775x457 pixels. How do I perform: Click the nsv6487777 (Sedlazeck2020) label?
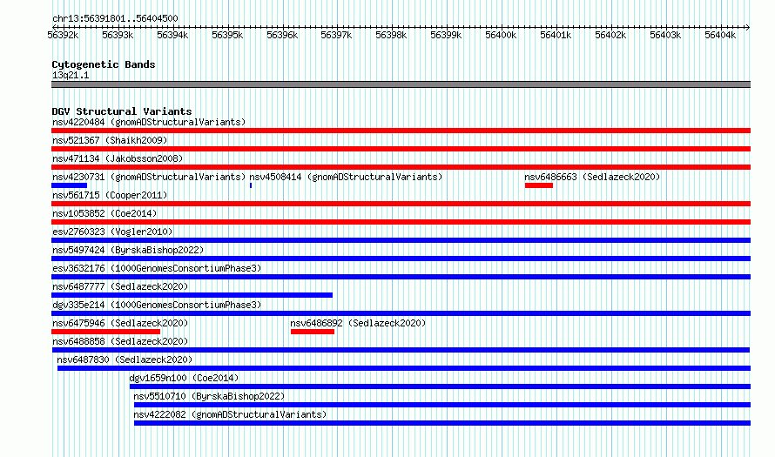[120, 286]
